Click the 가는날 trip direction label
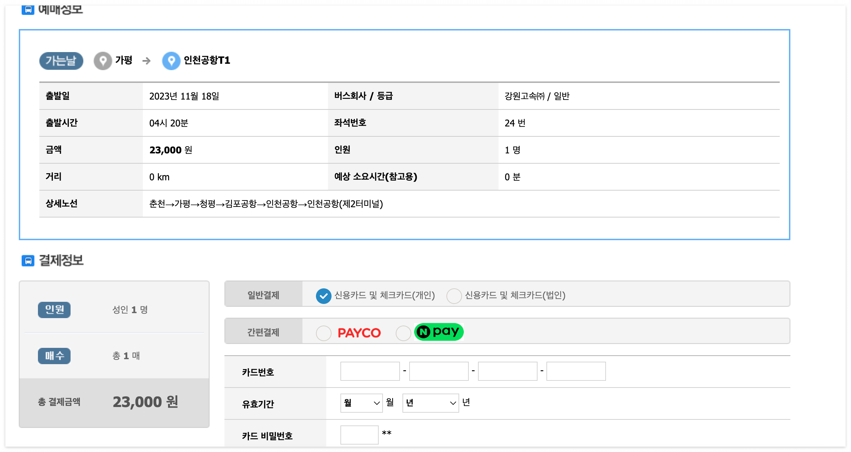Image resolution: width=851 pixels, height=452 pixels. coord(61,61)
